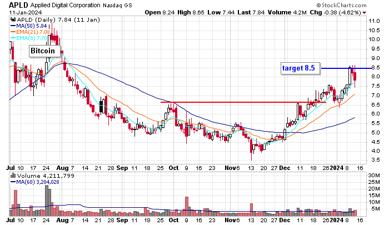Click the 11-Jan-2024 chart date
This screenshot has height=225, width=389.
(26, 12)
